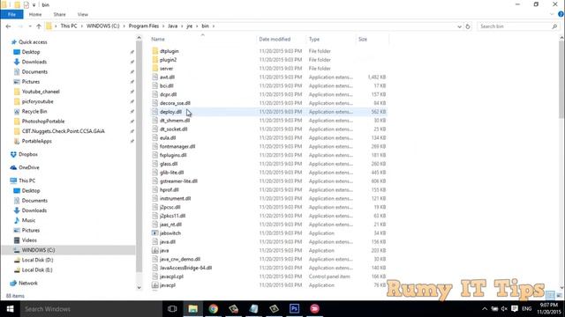The image size is (565, 317).
Task: Open the recent locations dropdown arrow
Action: [x=30, y=26]
